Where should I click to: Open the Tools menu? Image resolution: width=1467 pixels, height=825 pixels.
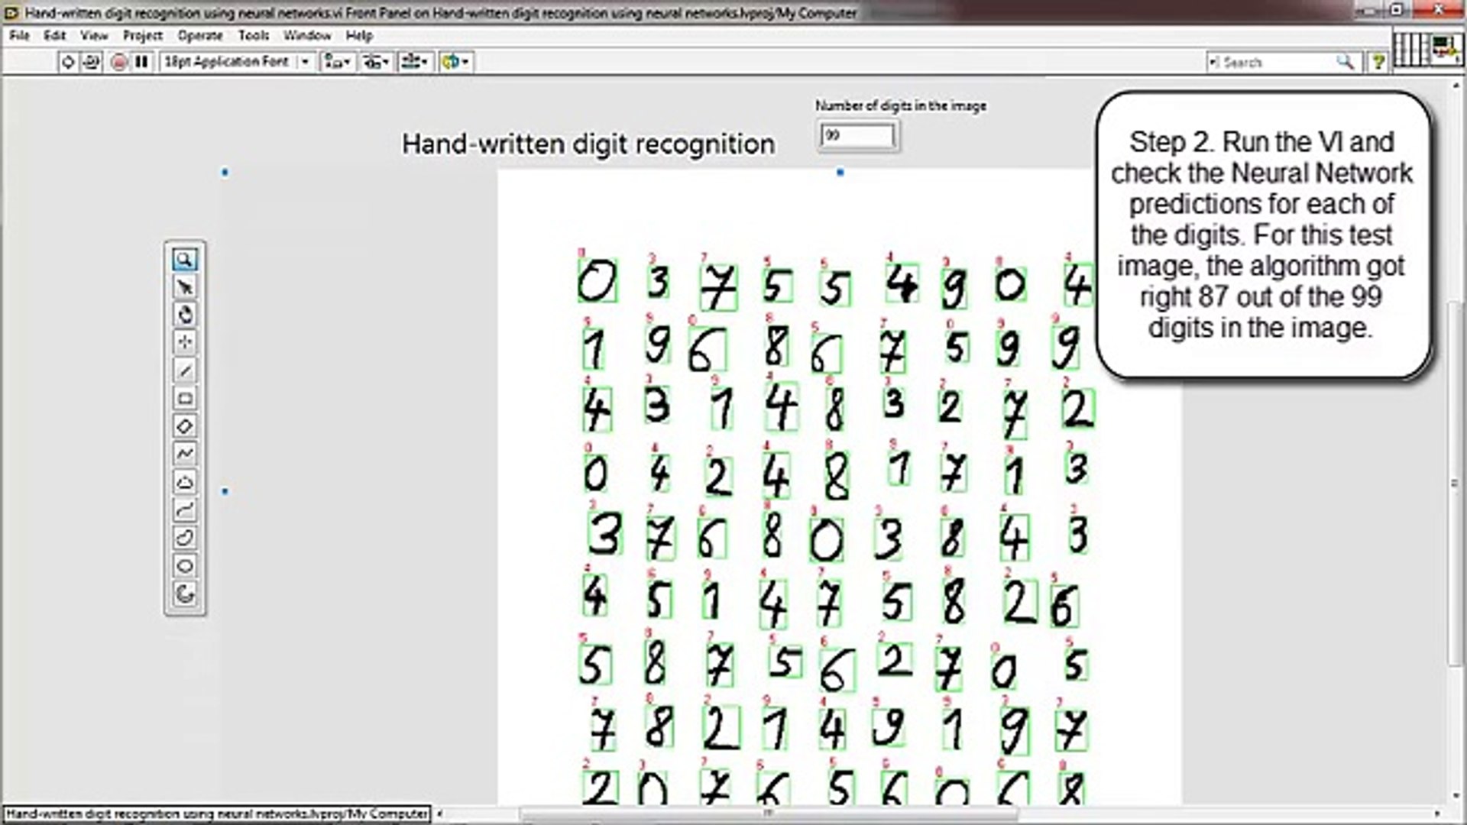[x=253, y=35]
